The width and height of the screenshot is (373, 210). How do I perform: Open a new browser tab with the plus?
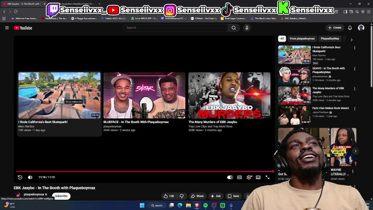(99, 4)
